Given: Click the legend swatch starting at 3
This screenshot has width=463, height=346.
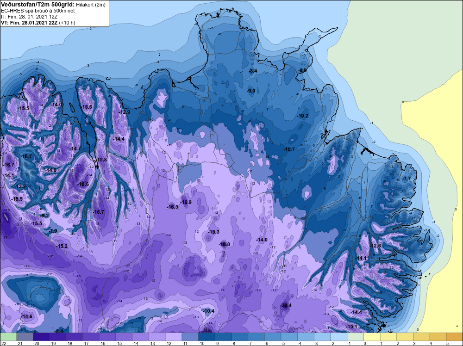Looking at the screenshot, I should click(422, 337).
